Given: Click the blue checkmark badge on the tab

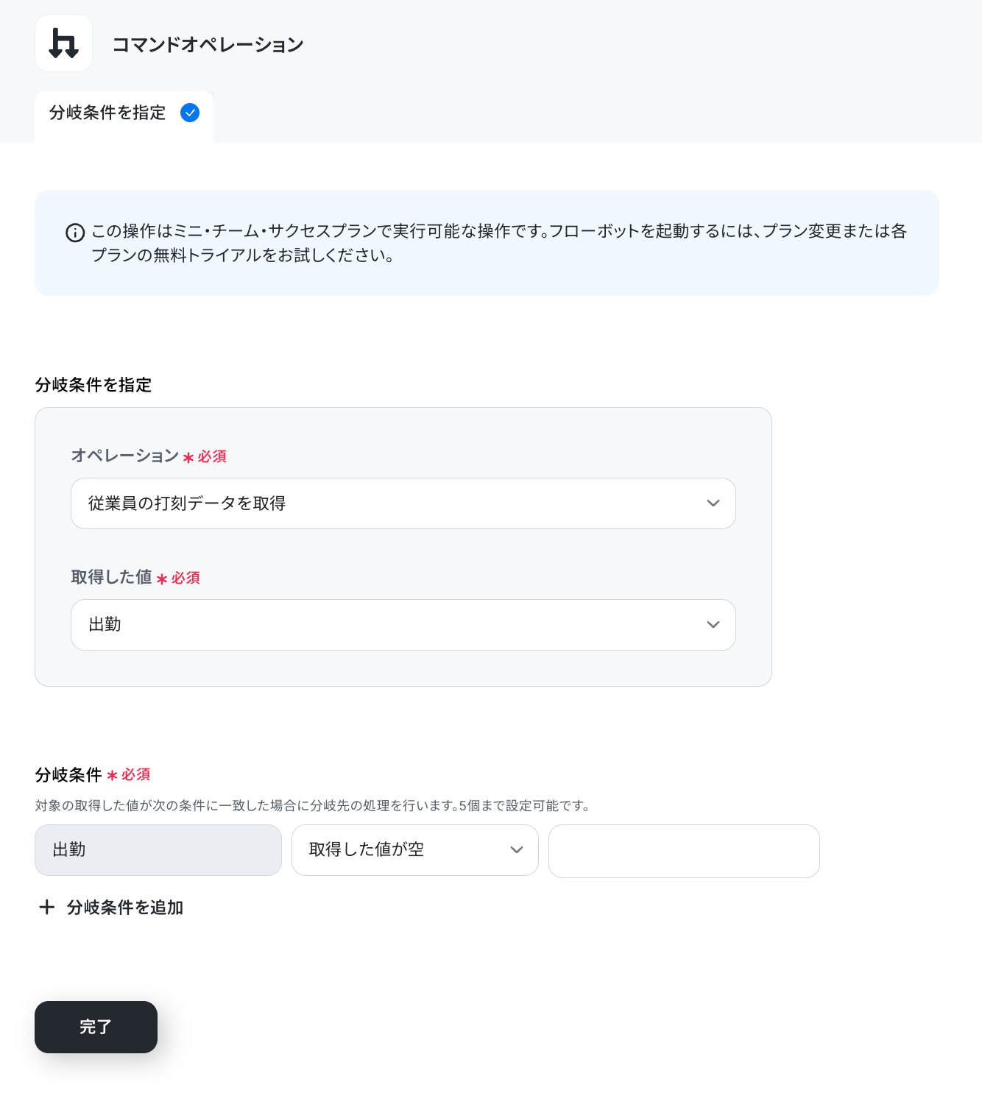Looking at the screenshot, I should coord(190,113).
